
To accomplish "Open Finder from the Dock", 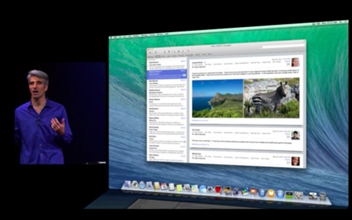I will [x=128, y=184].
